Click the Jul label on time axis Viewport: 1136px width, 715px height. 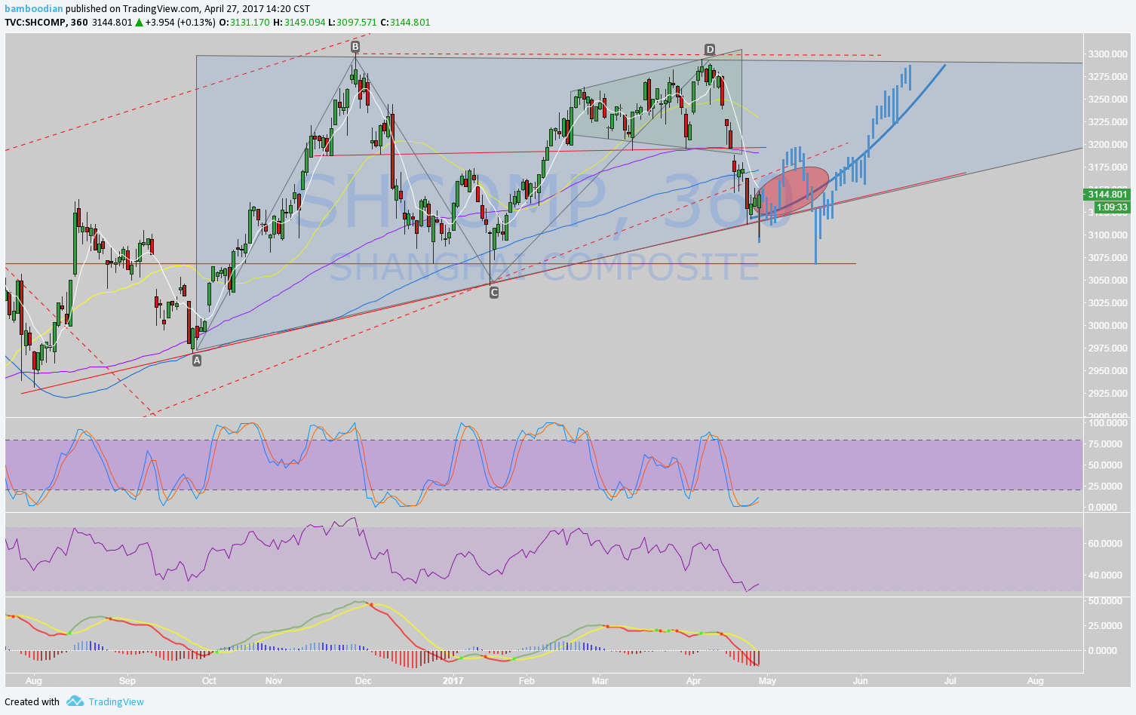coord(950,681)
